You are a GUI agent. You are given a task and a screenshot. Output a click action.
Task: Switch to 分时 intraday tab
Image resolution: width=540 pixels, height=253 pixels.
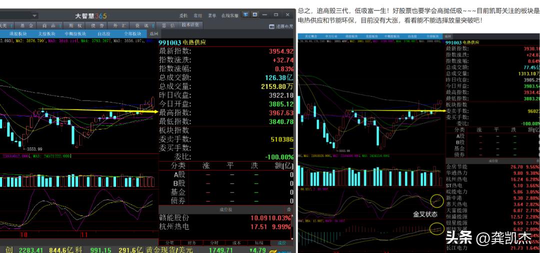(214, 242)
